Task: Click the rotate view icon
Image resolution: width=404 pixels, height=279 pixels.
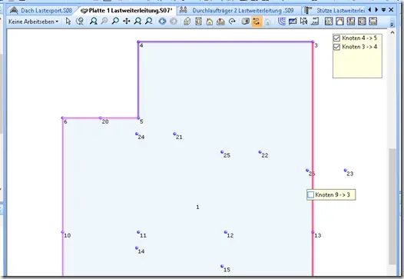Action: 232,22
